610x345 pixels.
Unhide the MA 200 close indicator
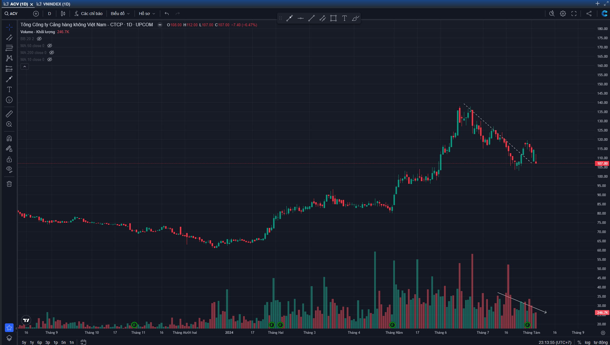[52, 52]
